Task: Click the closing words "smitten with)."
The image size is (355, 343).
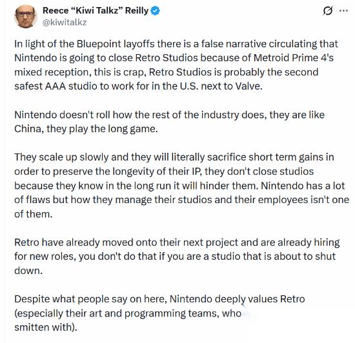Action: click(46, 328)
